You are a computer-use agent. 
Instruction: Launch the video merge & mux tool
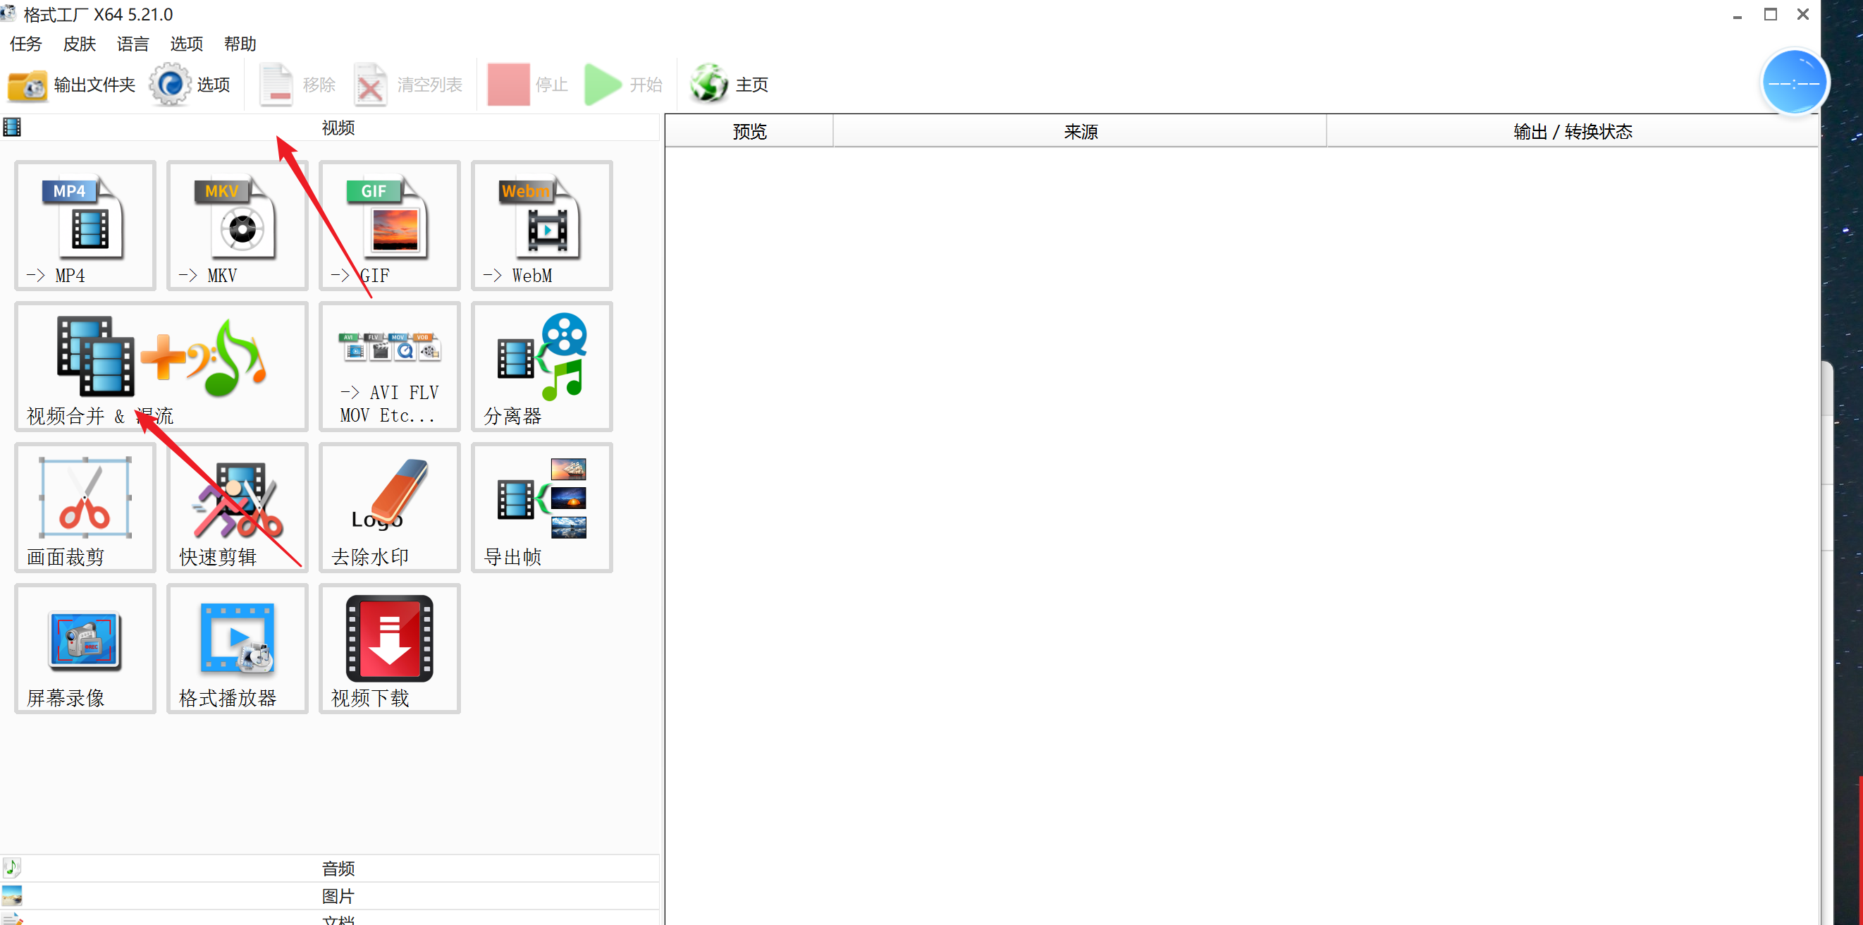pyautogui.click(x=161, y=367)
